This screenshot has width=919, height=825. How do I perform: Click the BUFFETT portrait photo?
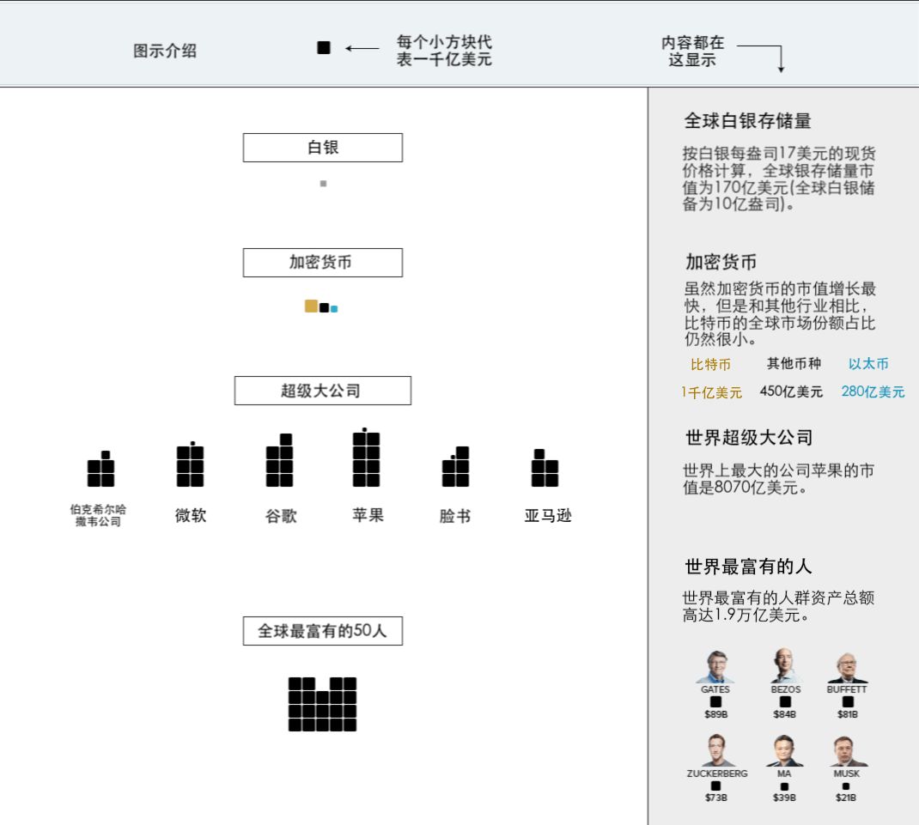coord(847,668)
